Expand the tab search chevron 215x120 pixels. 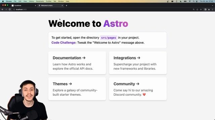(213, 6)
